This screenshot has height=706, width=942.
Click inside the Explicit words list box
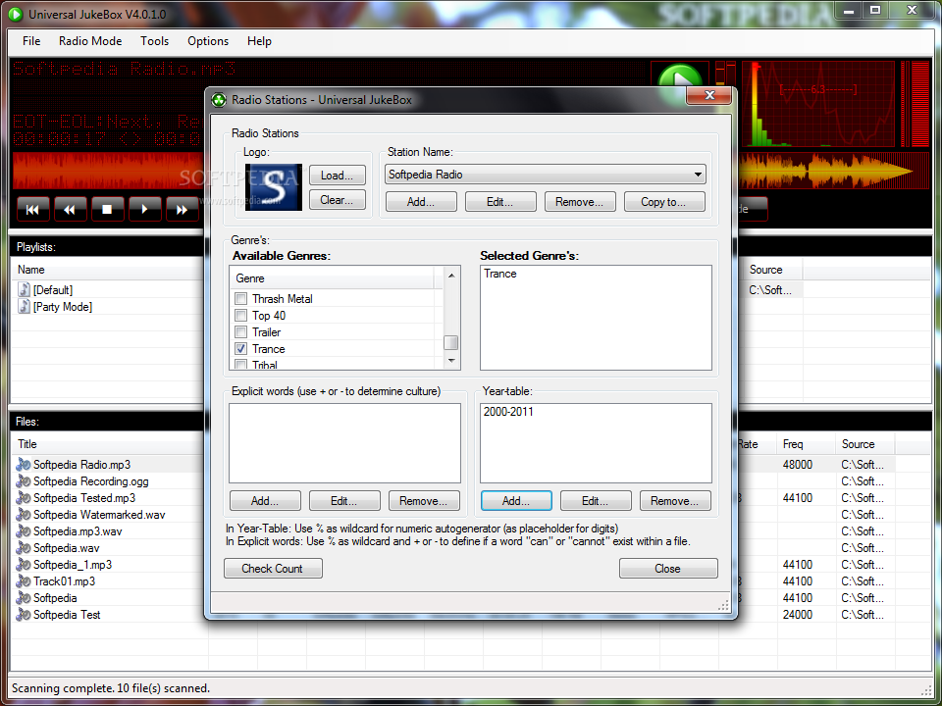pyautogui.click(x=344, y=443)
